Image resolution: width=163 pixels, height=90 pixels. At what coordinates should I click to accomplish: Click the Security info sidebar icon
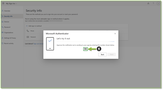pos(2,16)
